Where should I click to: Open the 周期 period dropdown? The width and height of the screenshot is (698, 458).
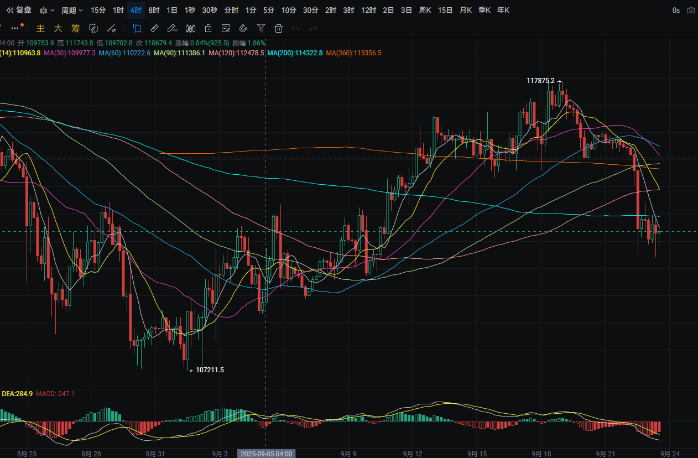coord(72,10)
